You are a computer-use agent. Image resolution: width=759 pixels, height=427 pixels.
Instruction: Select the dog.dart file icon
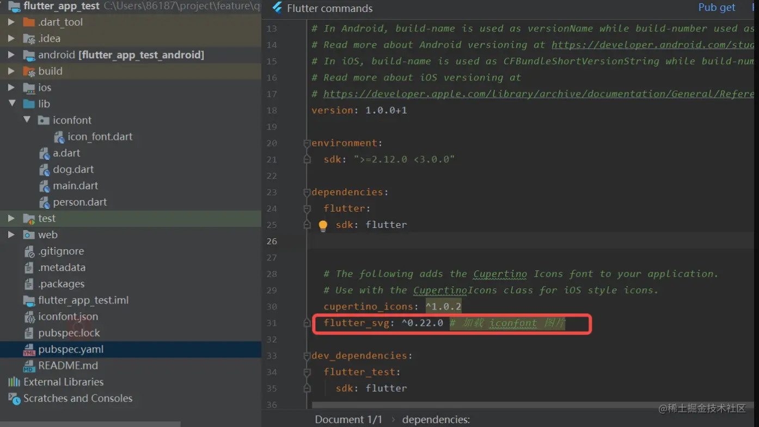tap(45, 170)
